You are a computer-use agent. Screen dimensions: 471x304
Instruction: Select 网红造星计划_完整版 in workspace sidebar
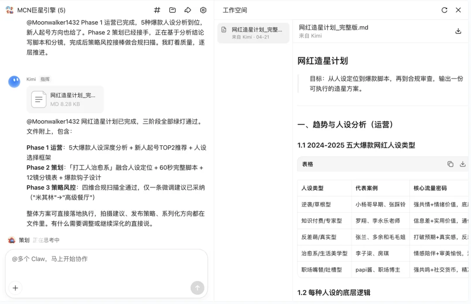(x=253, y=33)
